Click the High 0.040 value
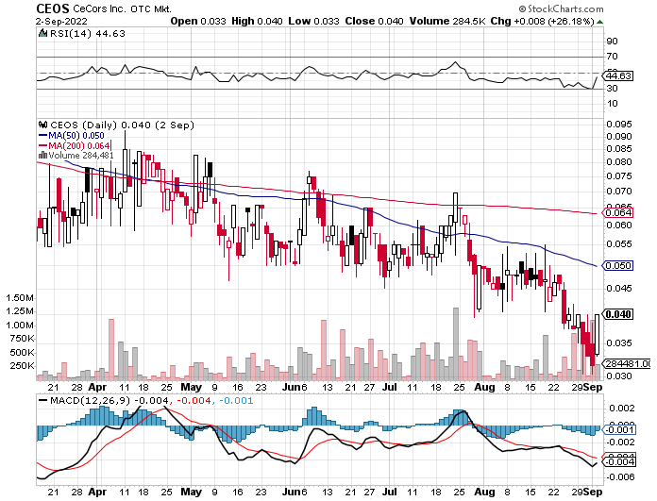Viewport: 657px width, 501px height. (257, 21)
